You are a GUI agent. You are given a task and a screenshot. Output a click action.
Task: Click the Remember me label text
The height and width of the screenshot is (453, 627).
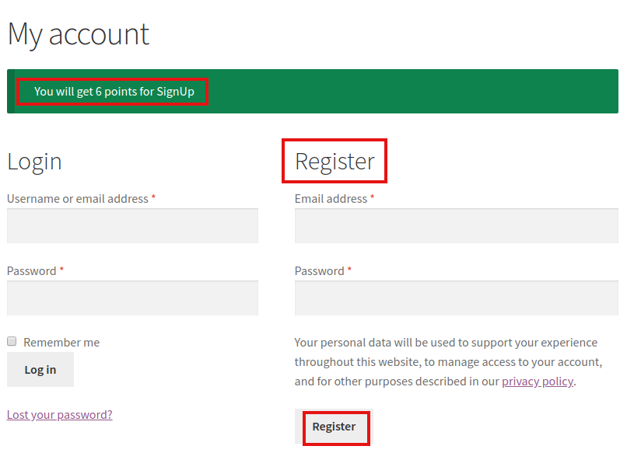point(61,343)
